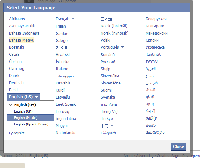Screen dimensions: 200x168
Task: Select Azərbaycan dili language
Action: pos(22,26)
